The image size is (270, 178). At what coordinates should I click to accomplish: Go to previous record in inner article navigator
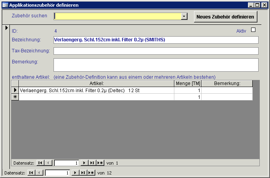[x=48, y=163]
